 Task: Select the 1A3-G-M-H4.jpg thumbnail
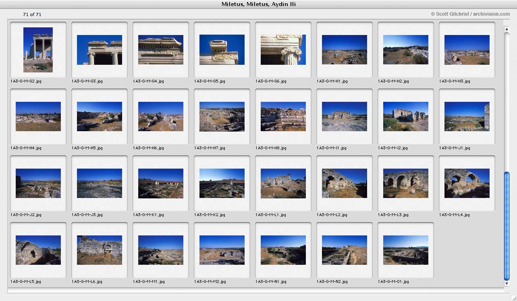(x=38, y=117)
